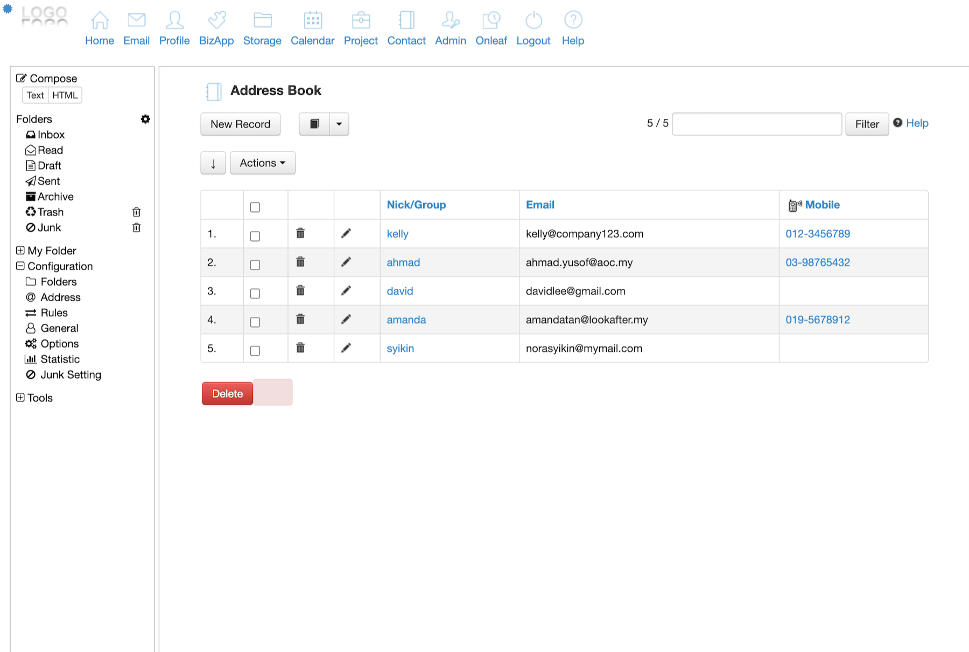Go to the Inbox folder
969x652 pixels.
(x=51, y=134)
